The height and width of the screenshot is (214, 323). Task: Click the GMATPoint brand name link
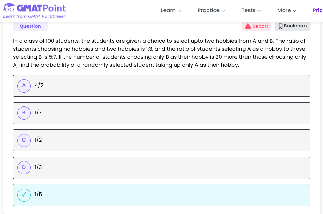pyautogui.click(x=41, y=8)
